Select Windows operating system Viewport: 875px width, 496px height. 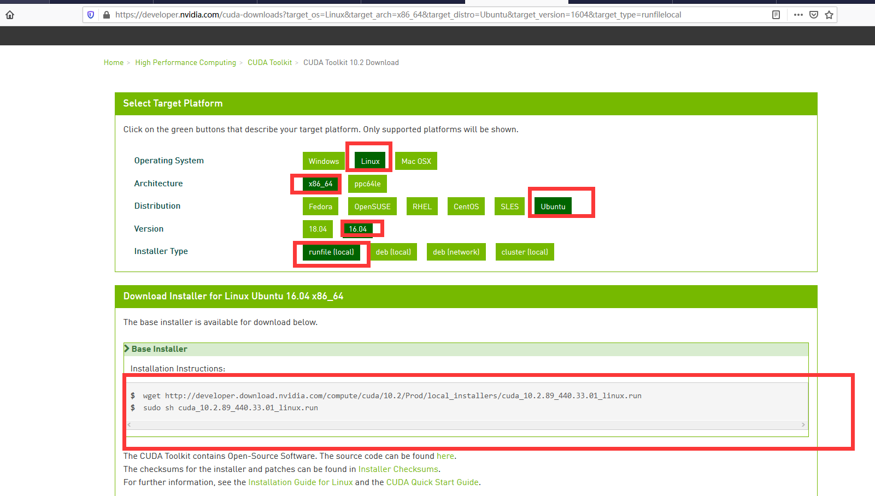[324, 161]
